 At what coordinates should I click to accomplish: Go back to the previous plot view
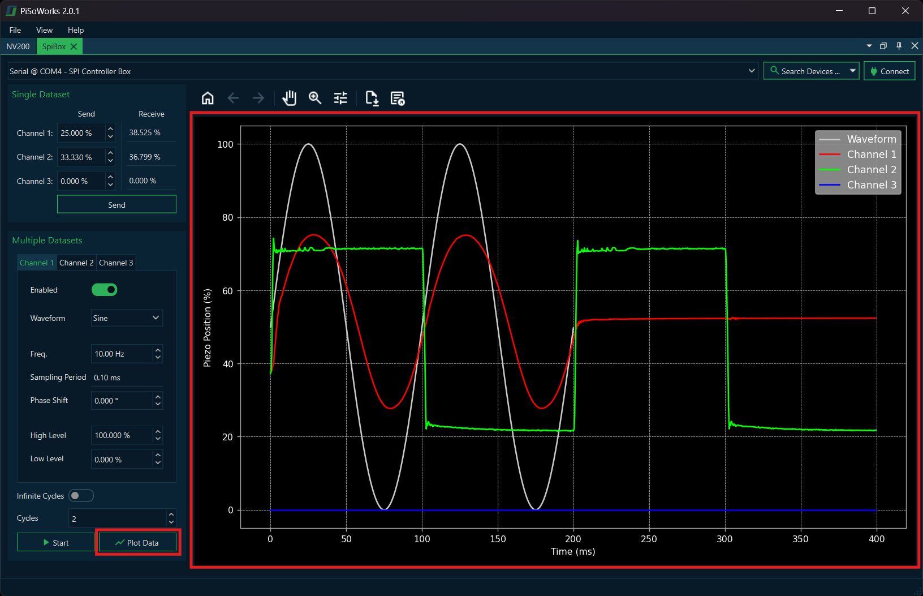click(232, 97)
